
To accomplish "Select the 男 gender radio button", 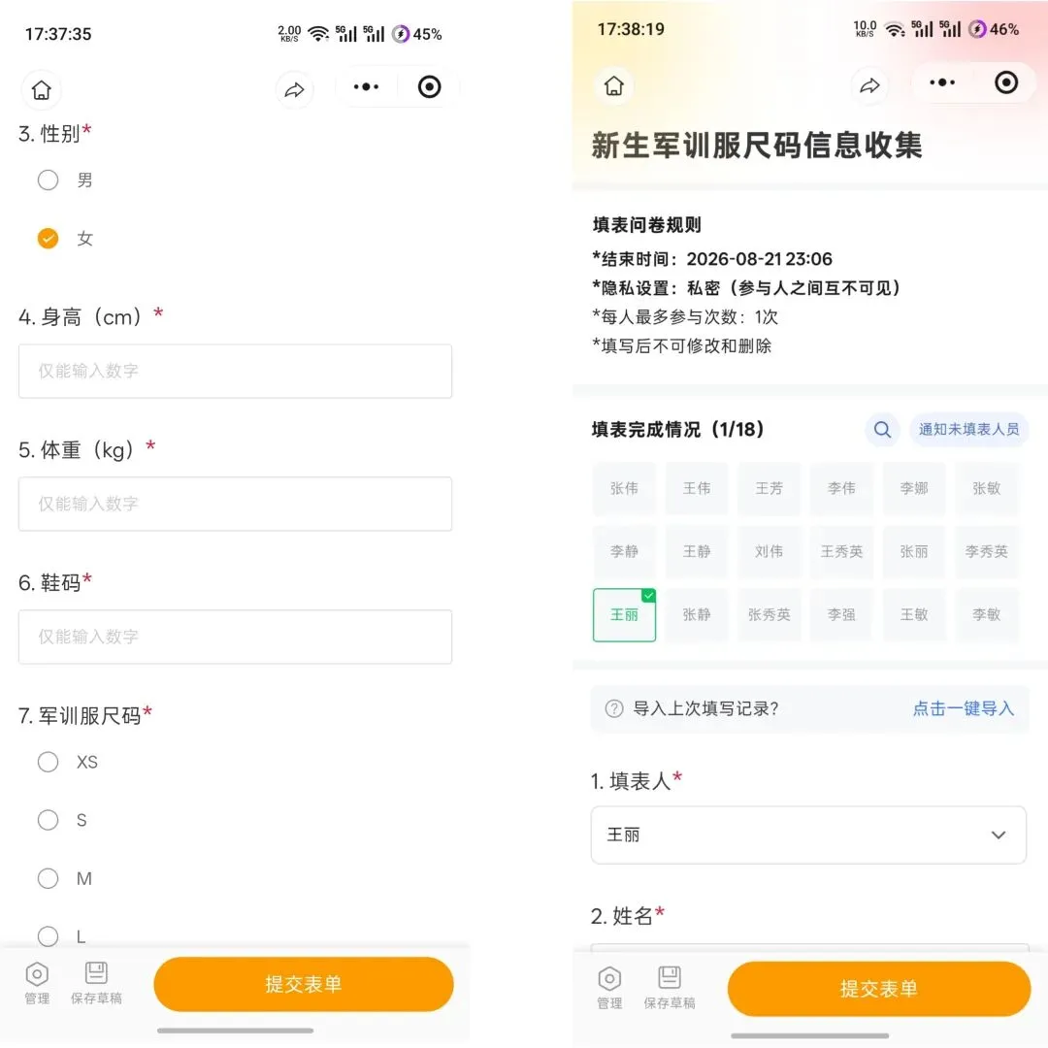I will [x=49, y=180].
